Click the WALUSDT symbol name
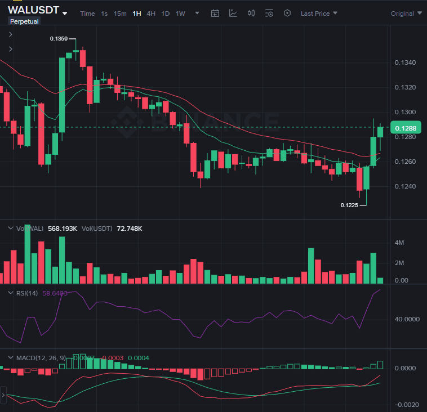 [33, 10]
